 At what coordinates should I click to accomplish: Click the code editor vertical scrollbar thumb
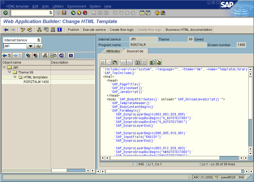250,98
